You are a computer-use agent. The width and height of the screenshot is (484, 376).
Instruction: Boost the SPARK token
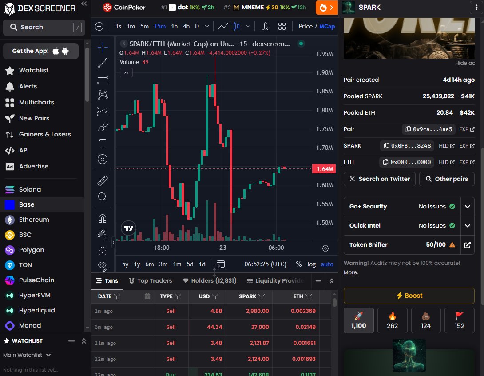coord(409,296)
